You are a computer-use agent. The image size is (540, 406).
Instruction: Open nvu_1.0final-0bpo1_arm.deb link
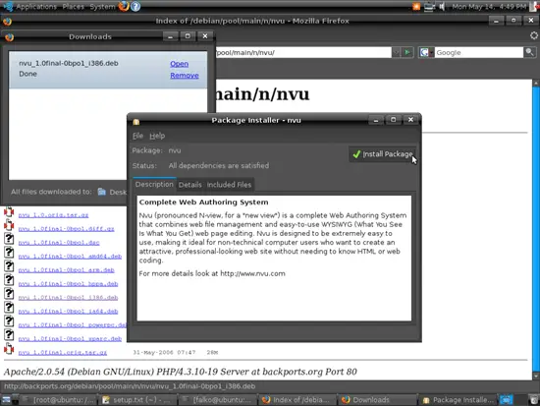point(66,270)
